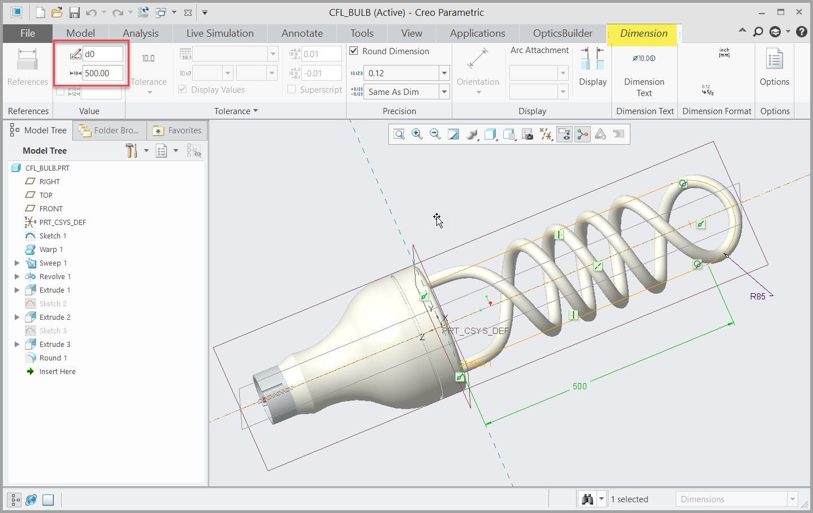Toggle the Display Values checkbox
813x513 pixels.
183,89
